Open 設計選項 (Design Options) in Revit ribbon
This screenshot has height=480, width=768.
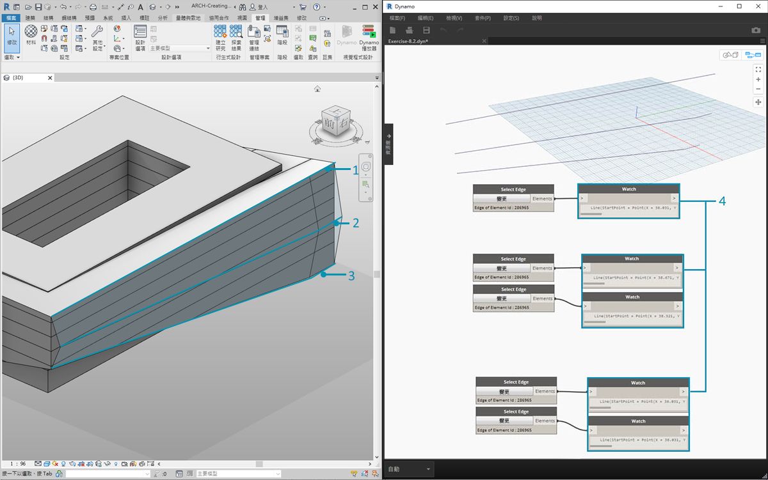[x=140, y=38]
